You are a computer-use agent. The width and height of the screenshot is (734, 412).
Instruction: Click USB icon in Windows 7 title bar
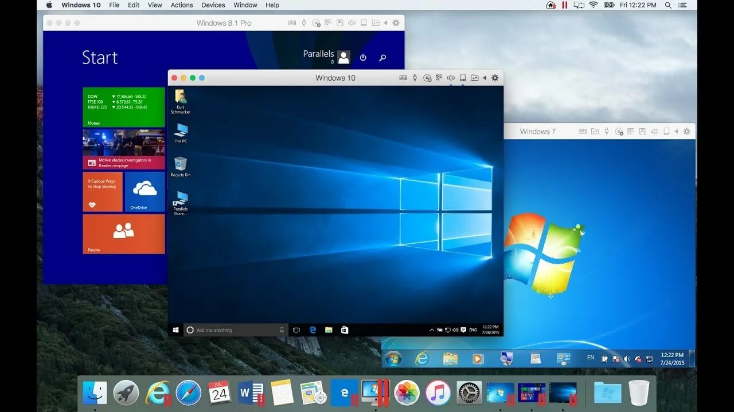[607, 132]
